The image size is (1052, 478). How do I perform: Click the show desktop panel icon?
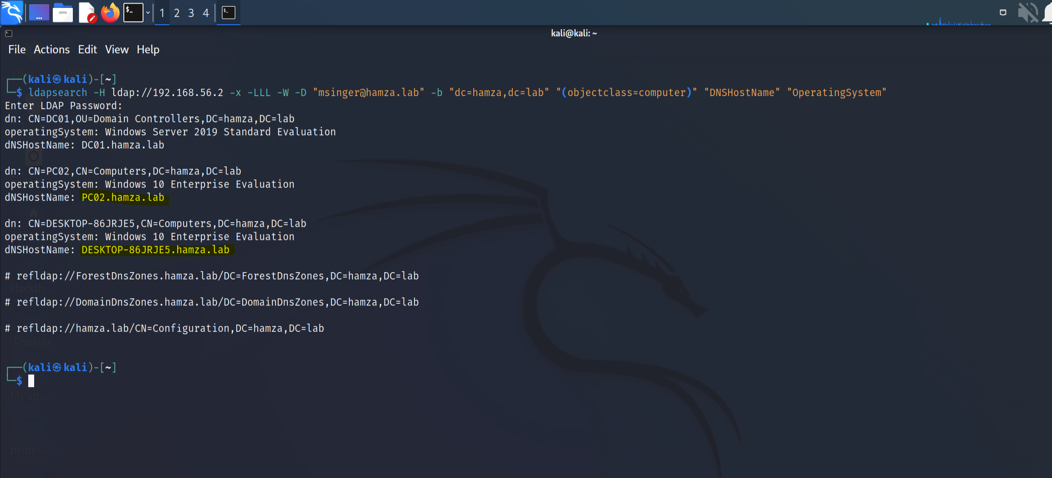click(39, 12)
